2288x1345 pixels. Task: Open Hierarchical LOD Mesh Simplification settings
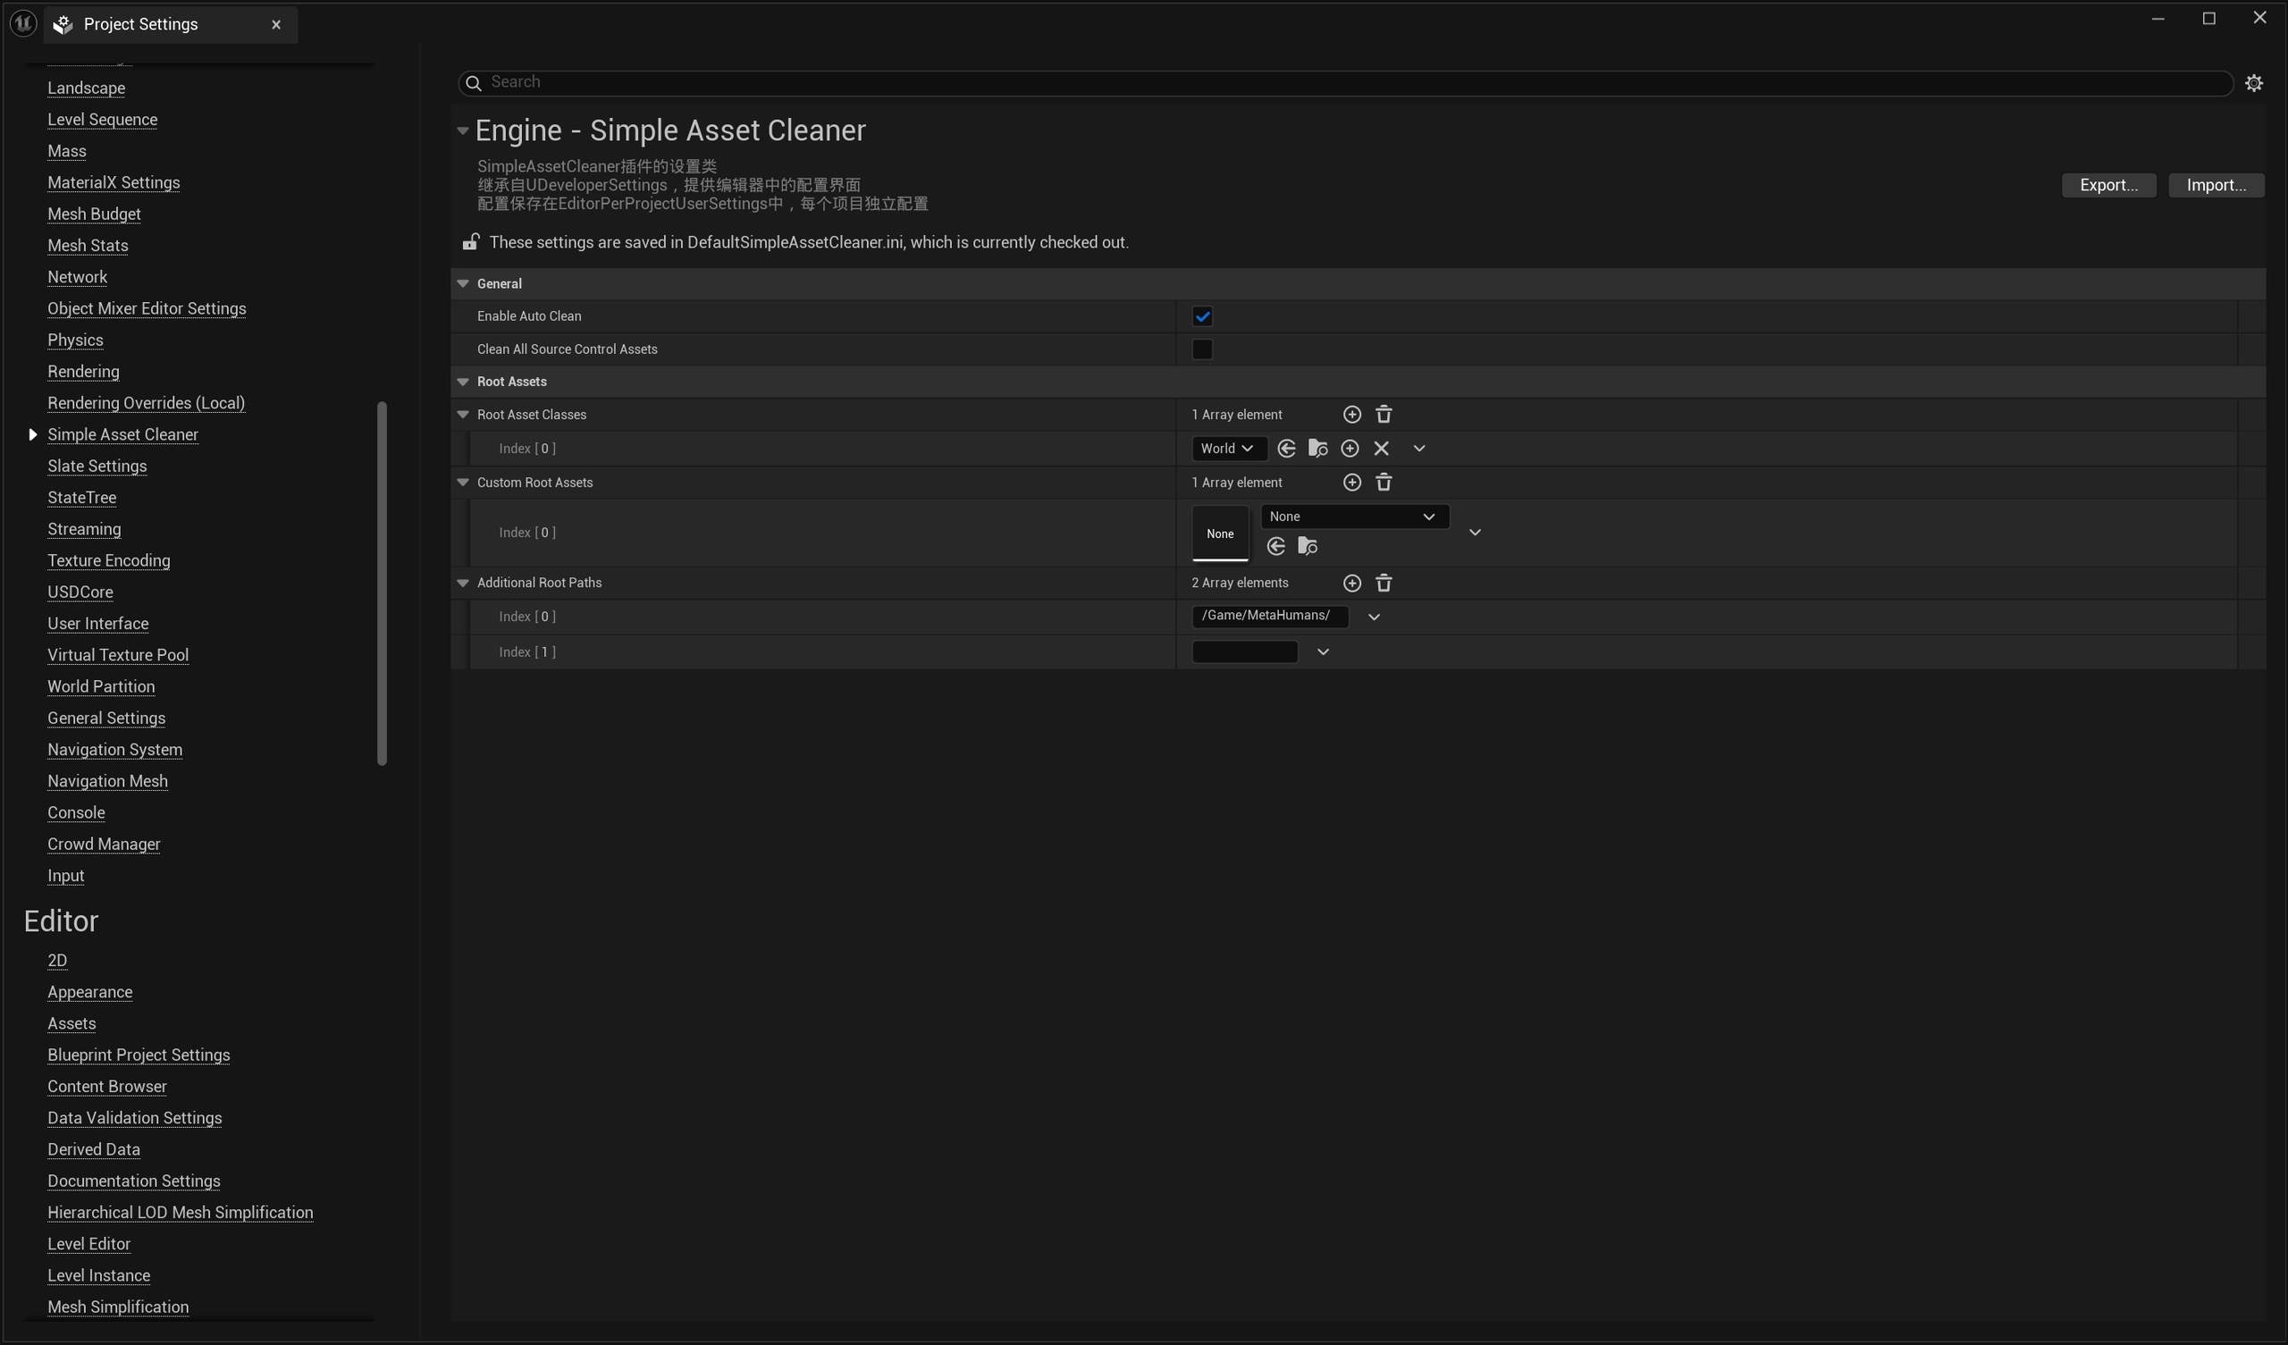tap(181, 1213)
